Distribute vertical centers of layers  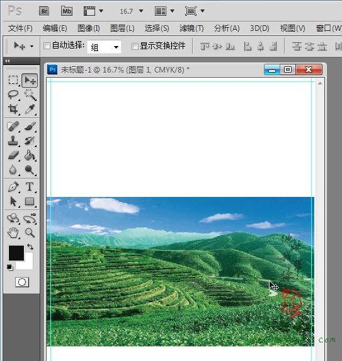[x=309, y=47]
